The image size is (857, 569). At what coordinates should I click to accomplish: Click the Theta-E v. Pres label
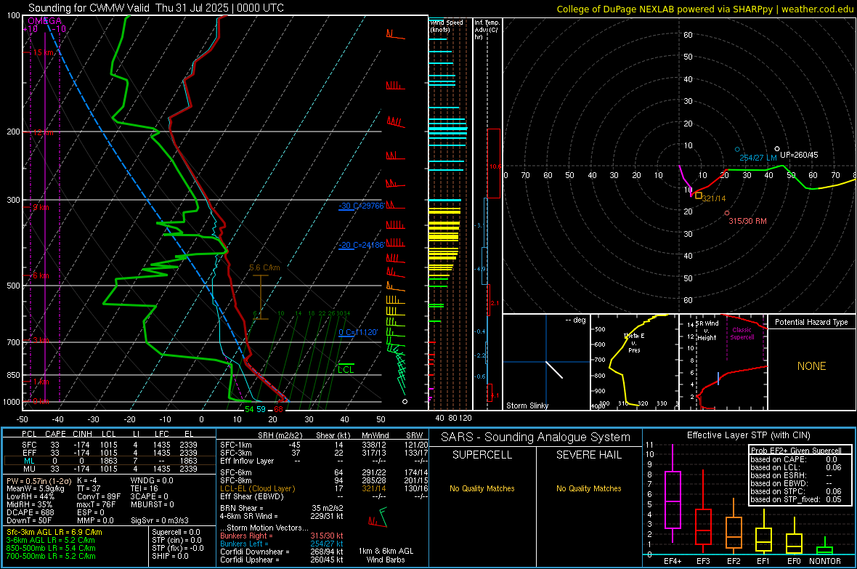point(634,342)
